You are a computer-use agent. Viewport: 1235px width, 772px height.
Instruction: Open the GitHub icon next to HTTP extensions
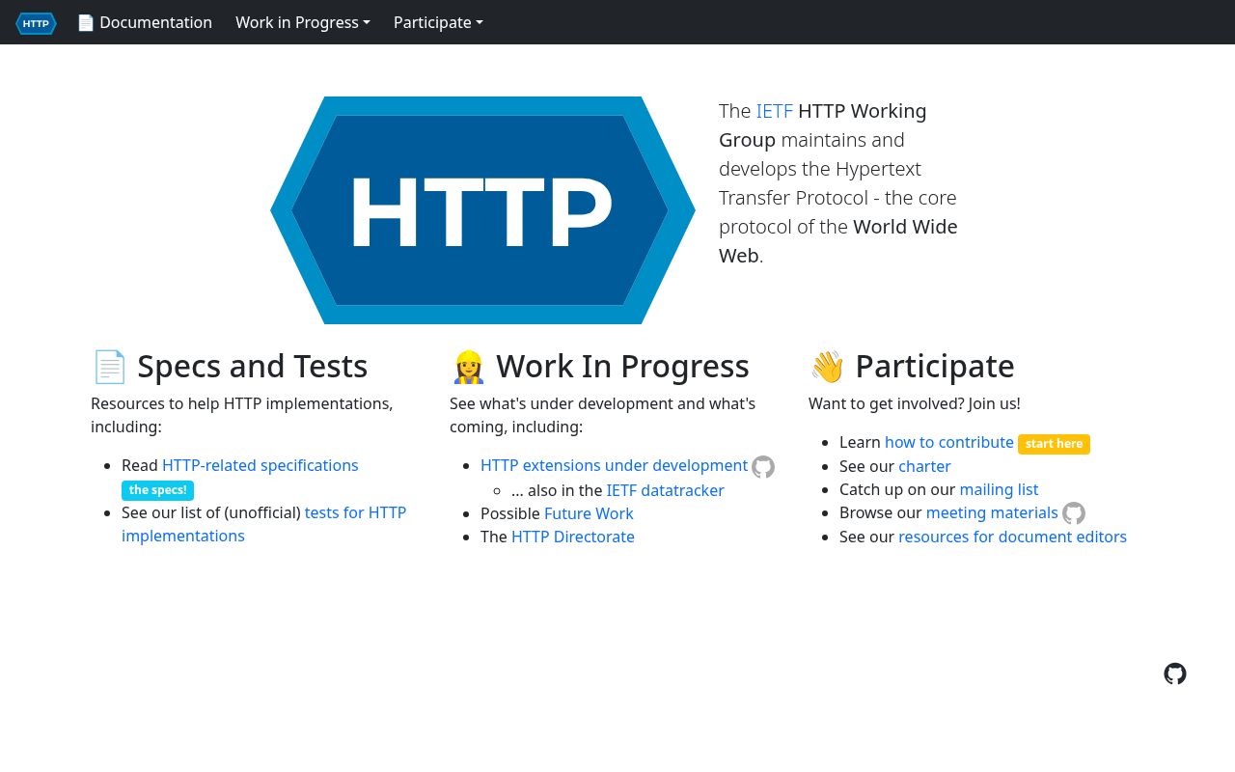pyautogui.click(x=763, y=466)
